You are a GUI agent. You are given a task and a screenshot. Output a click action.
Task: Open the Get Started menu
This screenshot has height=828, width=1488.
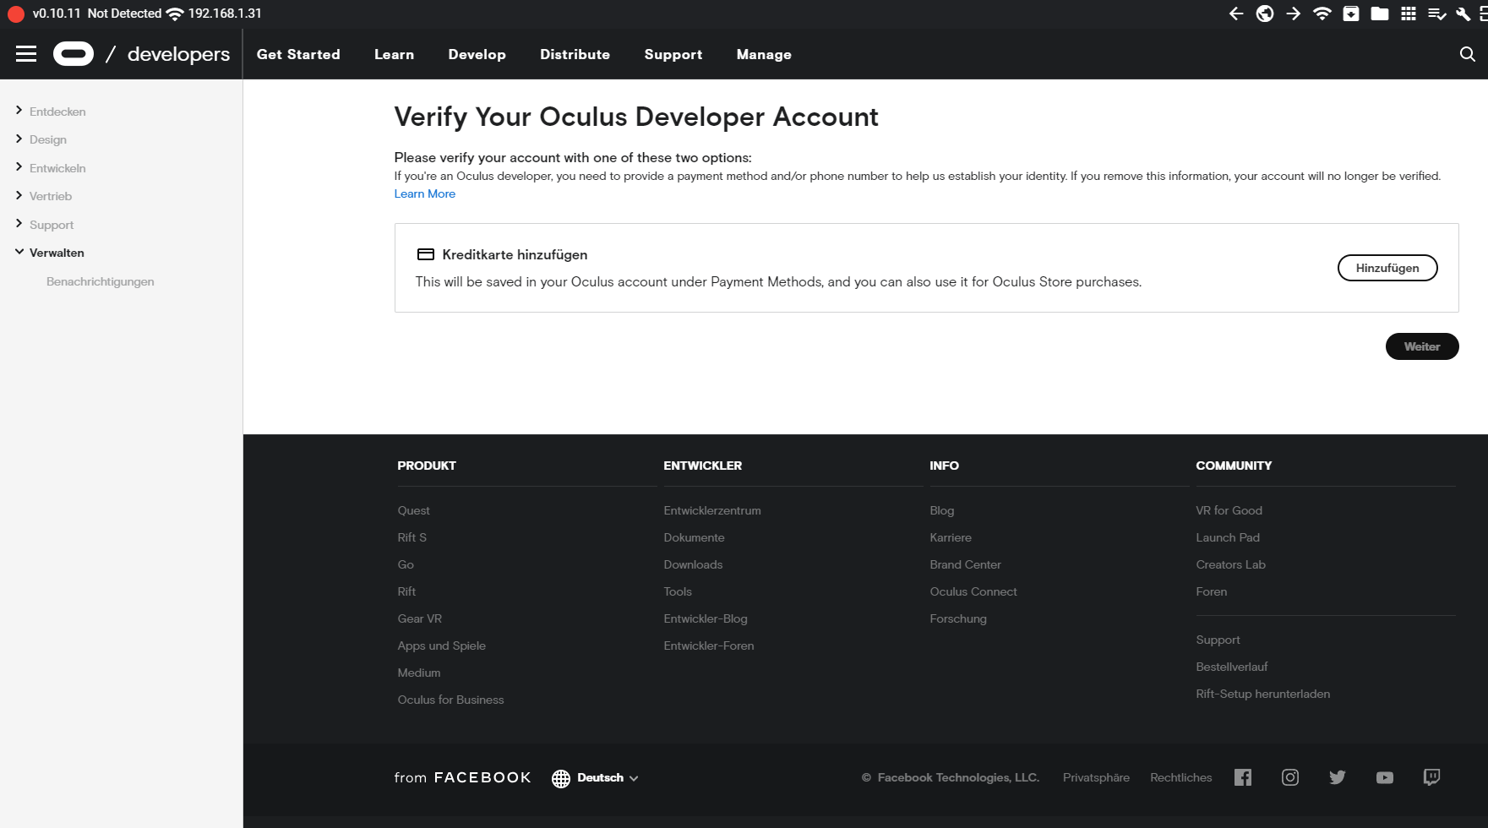coord(298,54)
